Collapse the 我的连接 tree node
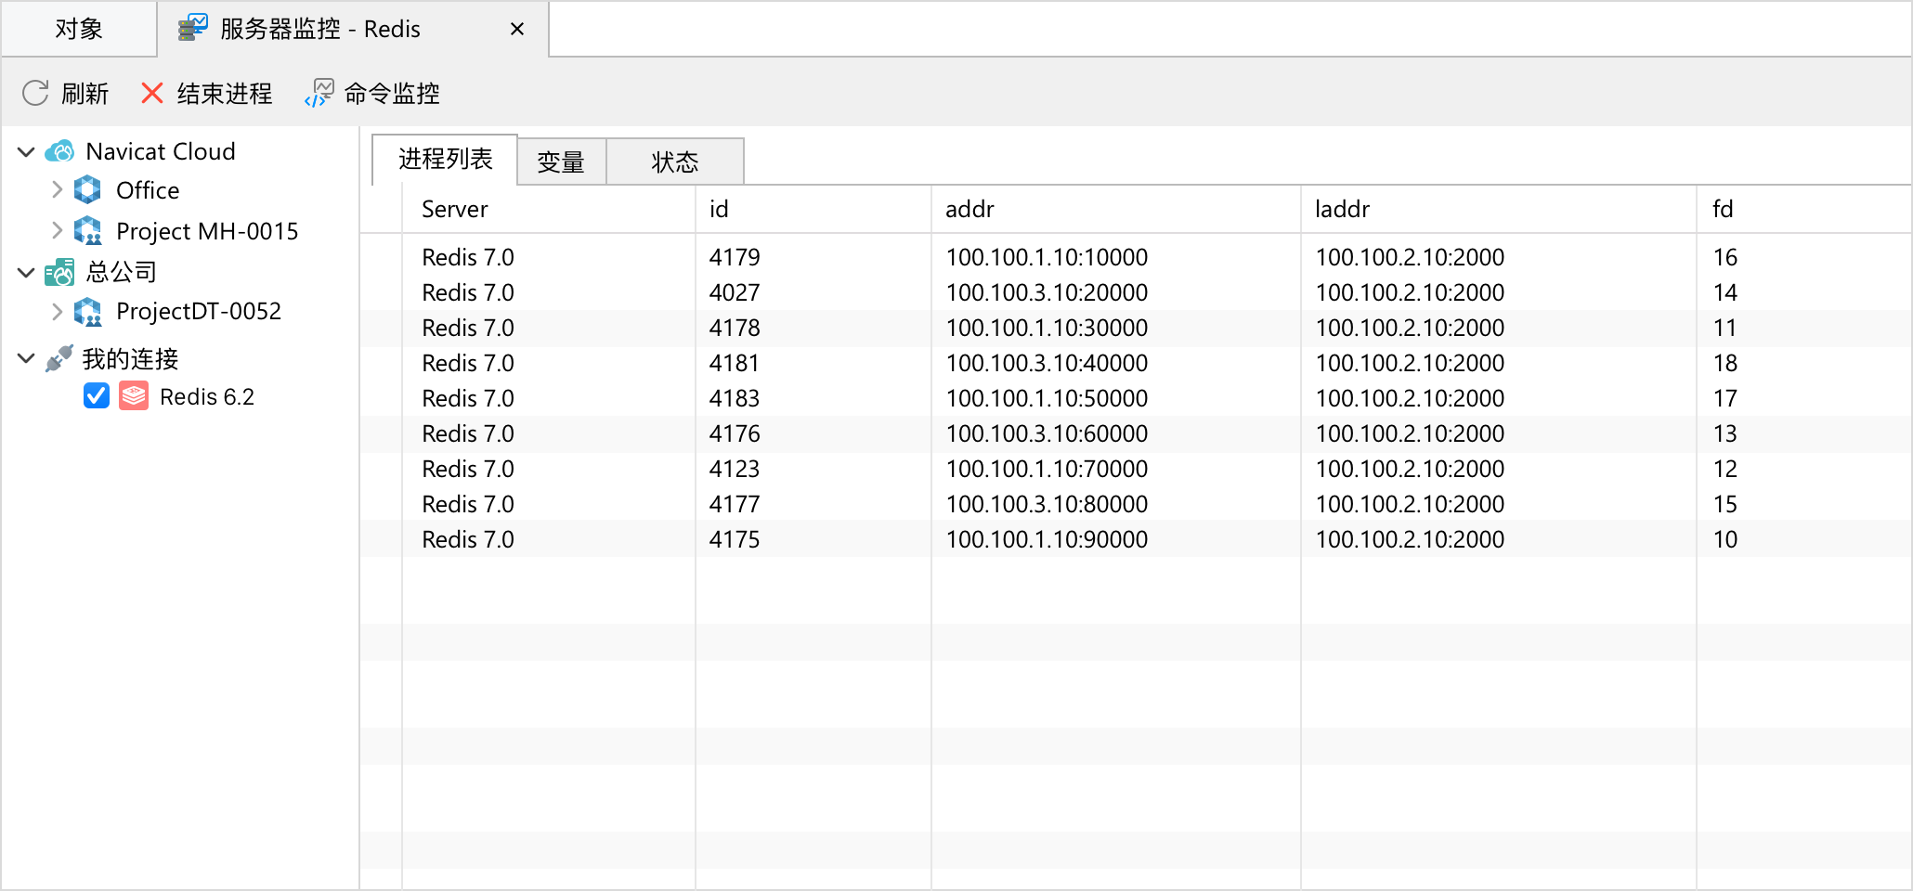 point(26,358)
